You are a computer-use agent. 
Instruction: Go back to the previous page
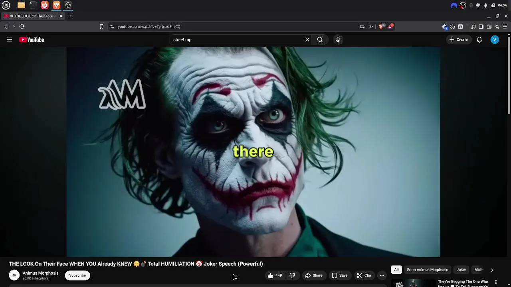6,27
